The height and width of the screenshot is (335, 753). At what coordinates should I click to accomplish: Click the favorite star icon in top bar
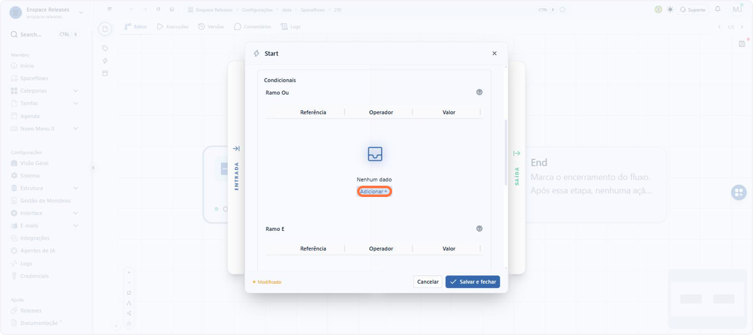coord(562,9)
